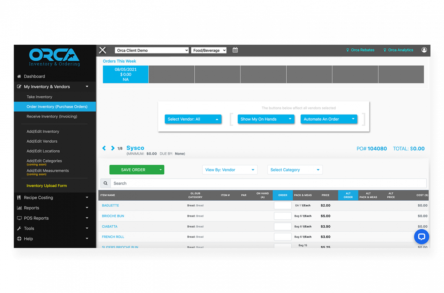This screenshot has width=444, height=293.
Task: Open Add/Edit Inventory
Action: 43,132
